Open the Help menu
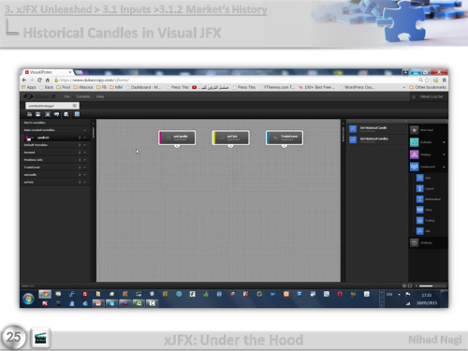Screen dimensions: 468x351 (100, 96)
